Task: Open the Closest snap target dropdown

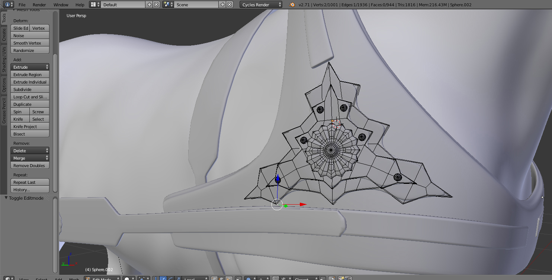Action: click(x=305, y=278)
